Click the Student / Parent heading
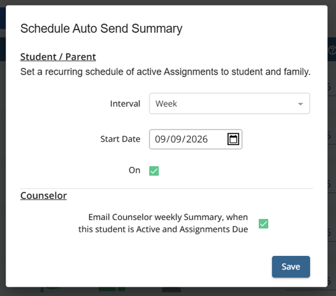Screen dimensions: 336x296 58,57
